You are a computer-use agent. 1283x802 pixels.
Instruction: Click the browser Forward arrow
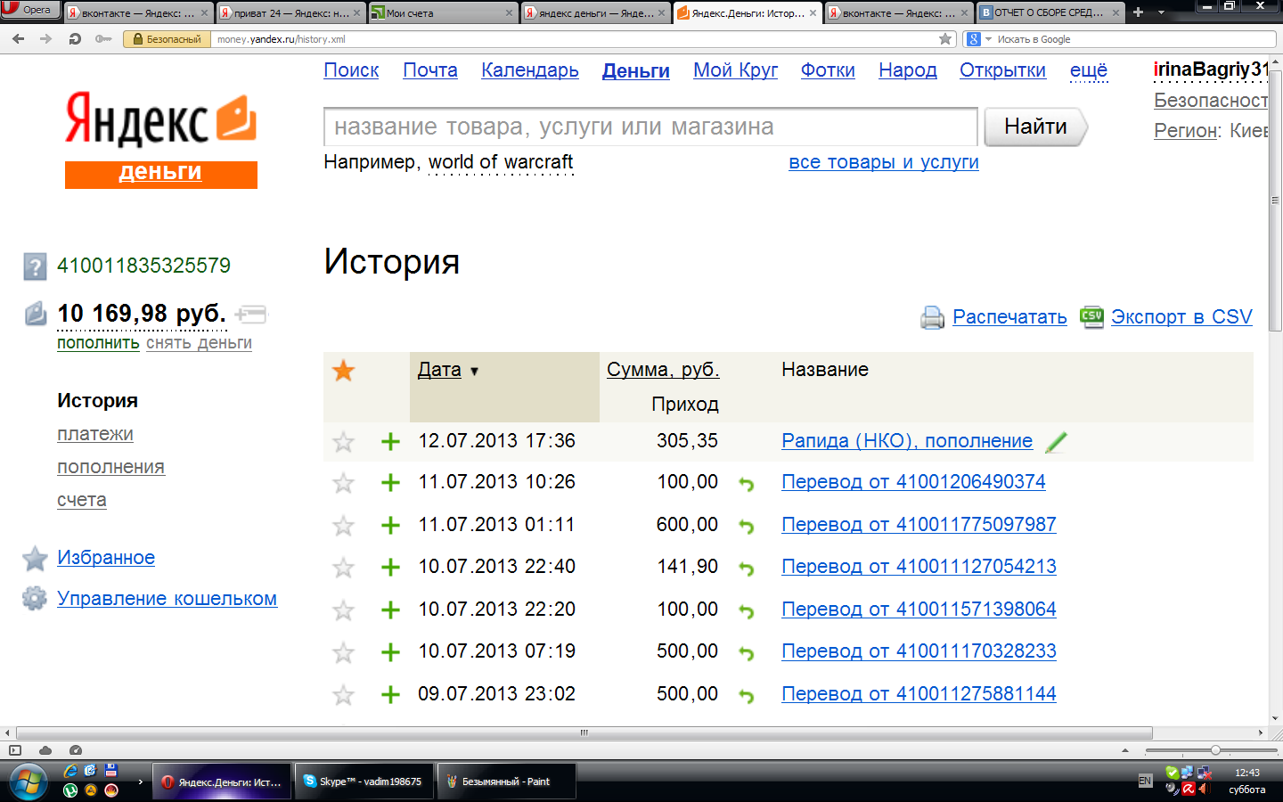46,39
